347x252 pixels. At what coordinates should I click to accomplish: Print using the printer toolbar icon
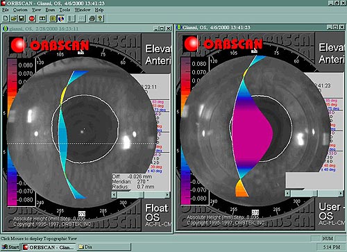click(92, 18)
